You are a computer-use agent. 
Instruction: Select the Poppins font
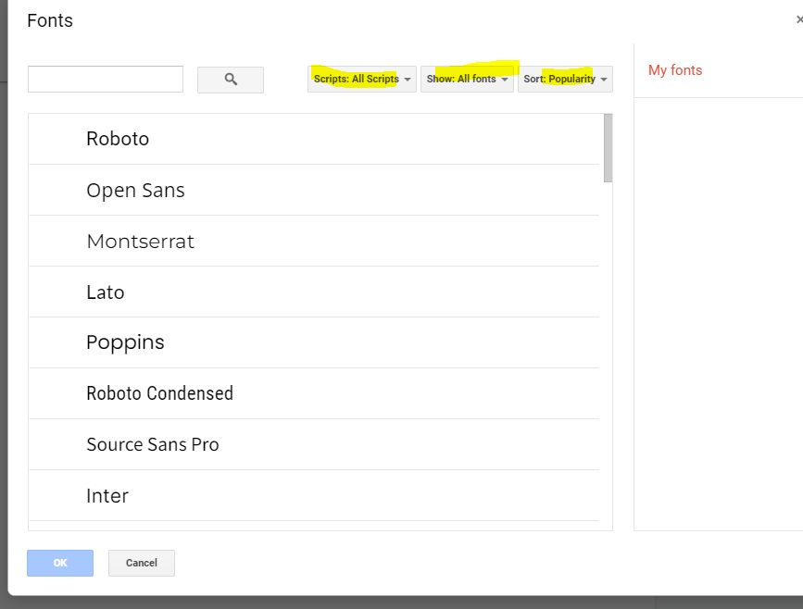(314, 342)
